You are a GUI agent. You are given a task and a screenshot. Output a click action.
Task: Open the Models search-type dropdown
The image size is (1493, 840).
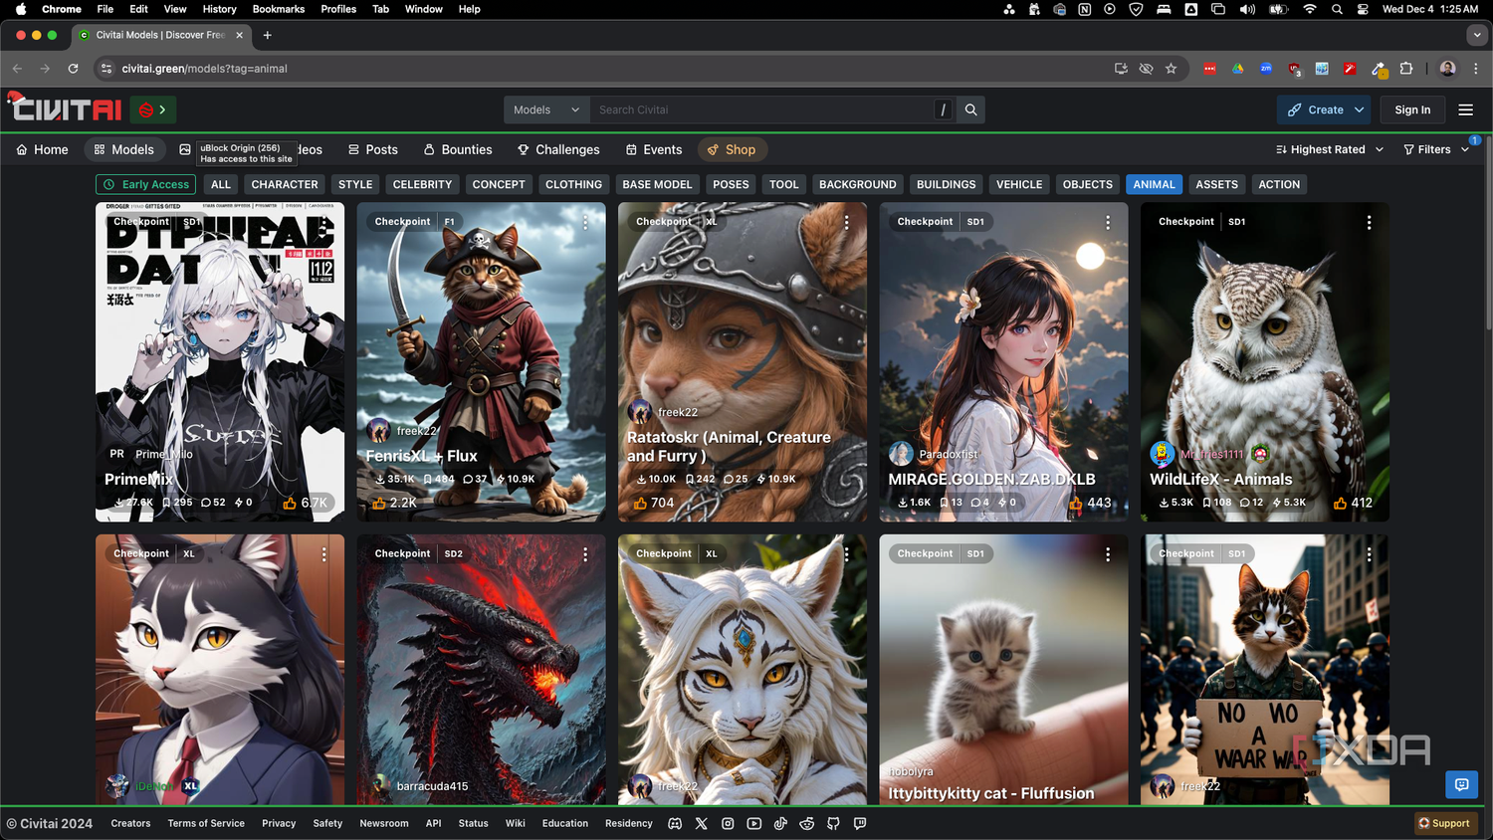(546, 109)
